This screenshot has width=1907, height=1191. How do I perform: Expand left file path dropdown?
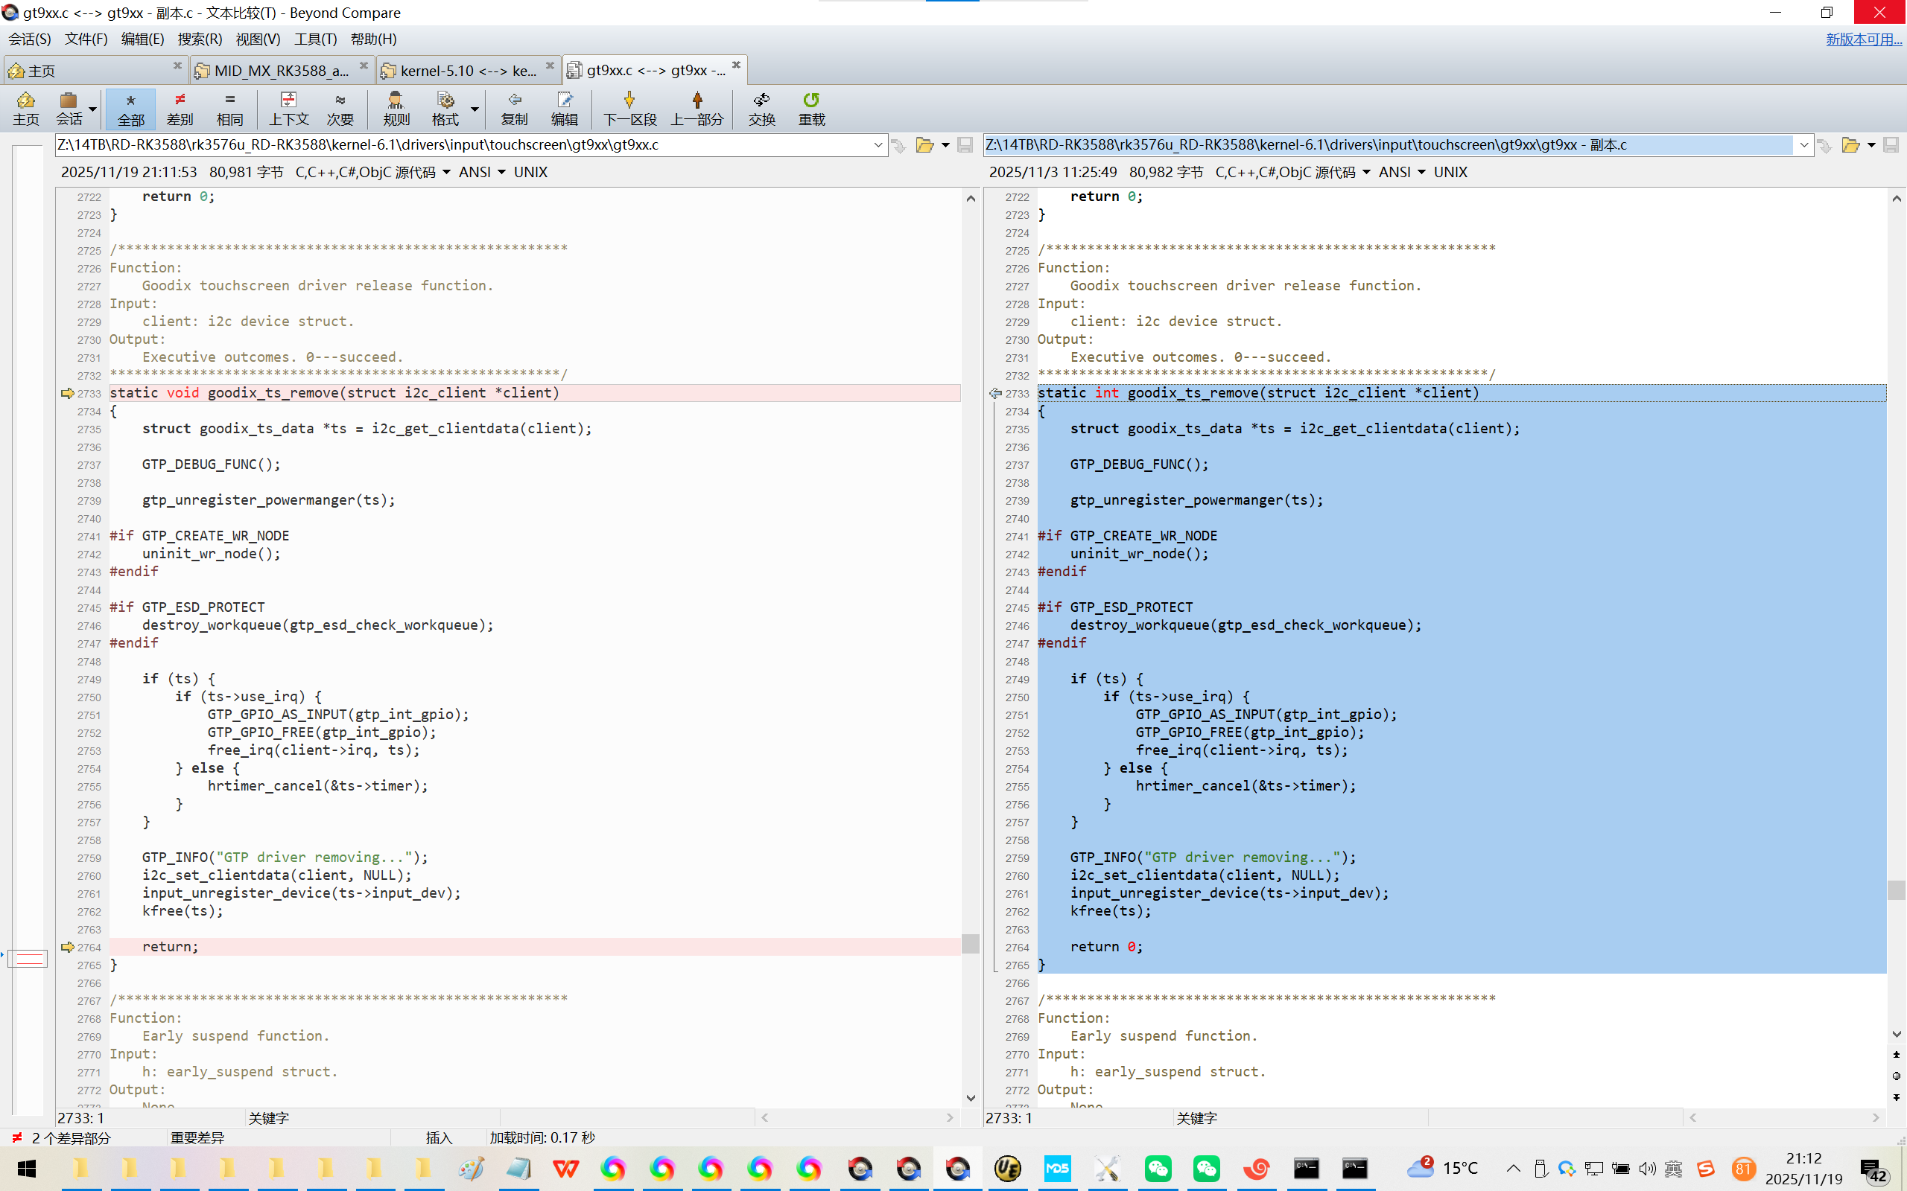coord(878,145)
